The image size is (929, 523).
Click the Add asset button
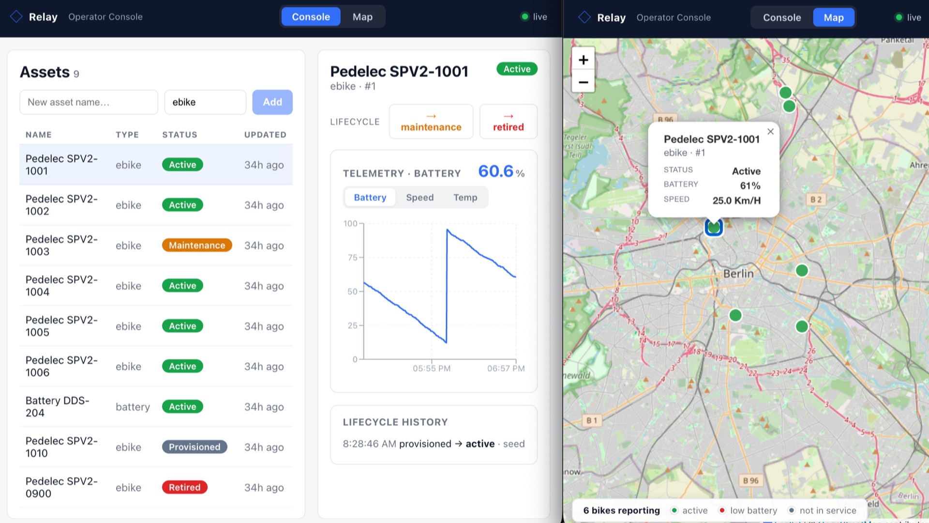(x=272, y=102)
